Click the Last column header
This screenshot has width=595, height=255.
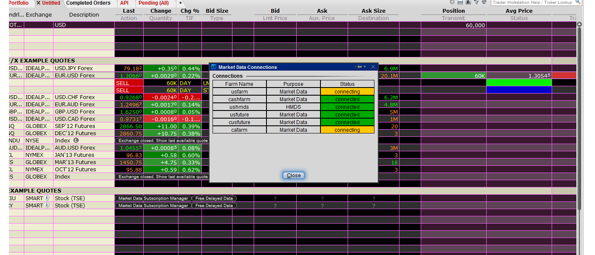tap(129, 11)
